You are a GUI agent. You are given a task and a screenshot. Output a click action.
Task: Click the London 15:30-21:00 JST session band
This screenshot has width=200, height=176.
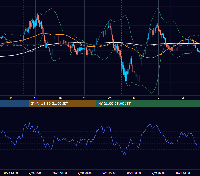point(62,104)
